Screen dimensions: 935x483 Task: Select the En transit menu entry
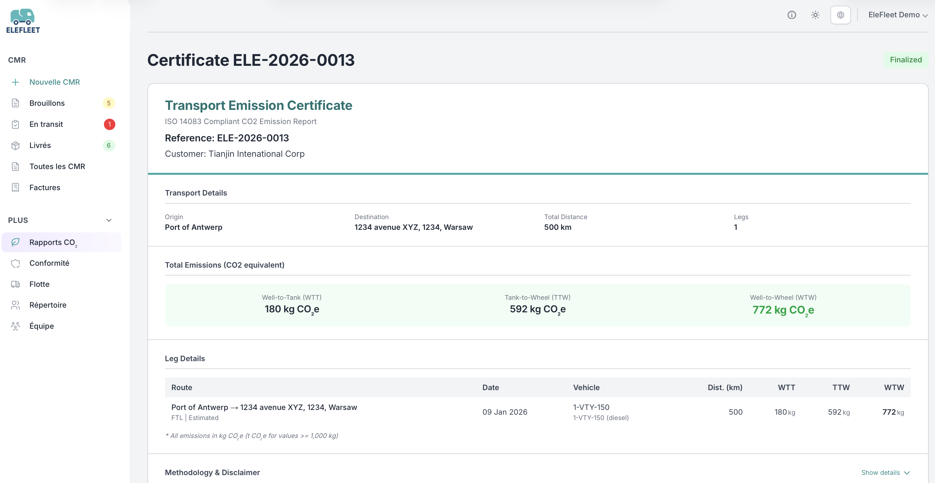(46, 124)
